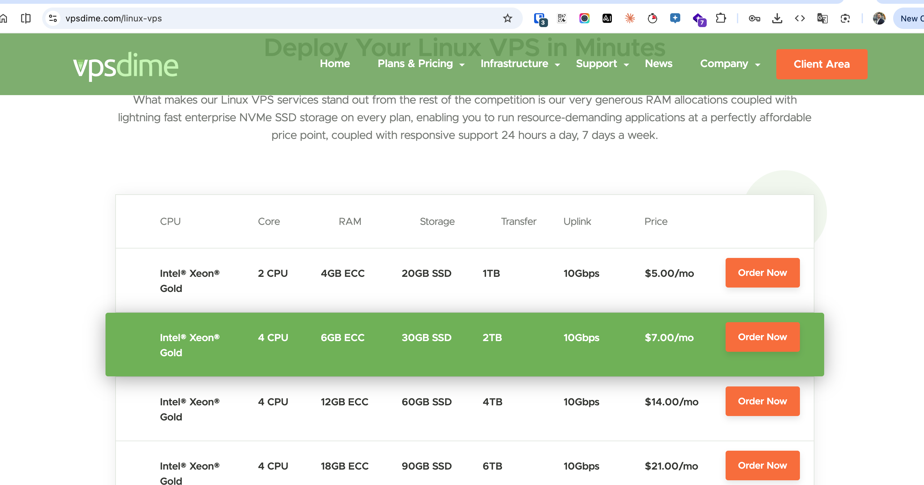Expand the Plans & Pricing dropdown
This screenshot has width=924, height=485.
tap(421, 64)
